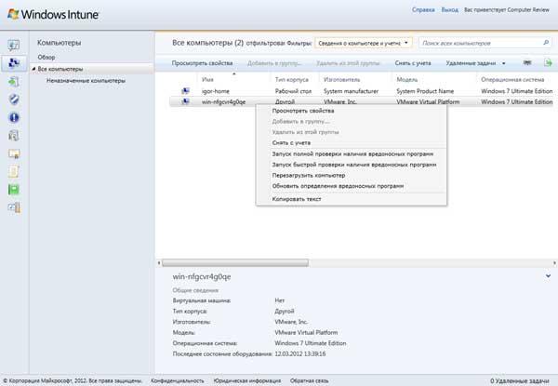
Task: Open the Endpoint Protection shield icon
Action: click(14, 100)
